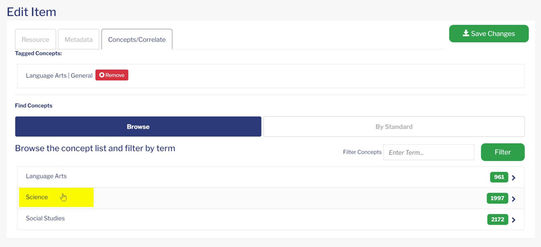Open the Resource tab

point(35,39)
